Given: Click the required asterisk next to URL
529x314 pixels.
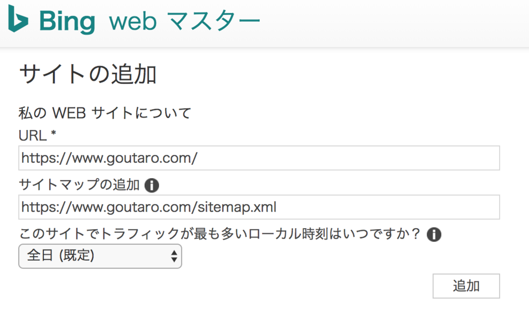Looking at the screenshot, I should click(x=53, y=133).
